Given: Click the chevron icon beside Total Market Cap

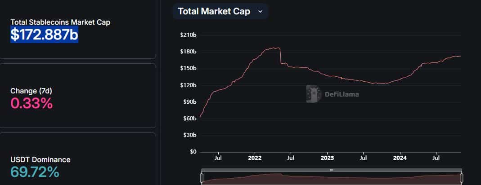Looking at the screenshot, I should (260, 12).
